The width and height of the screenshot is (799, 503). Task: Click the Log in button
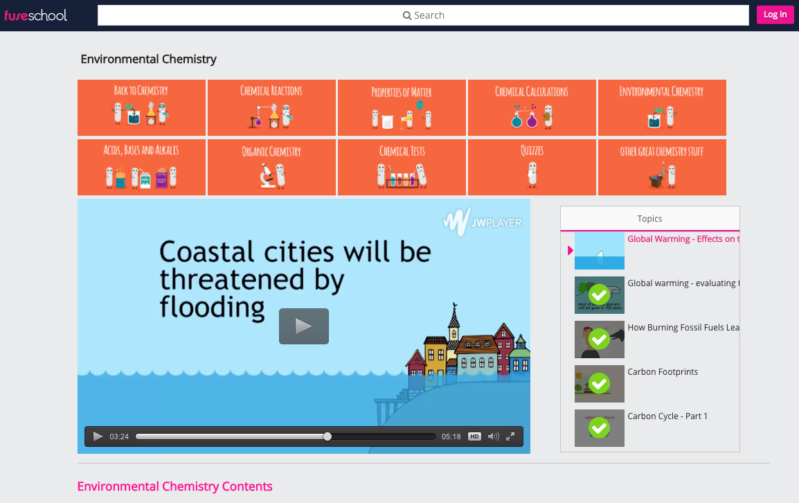coord(775,15)
